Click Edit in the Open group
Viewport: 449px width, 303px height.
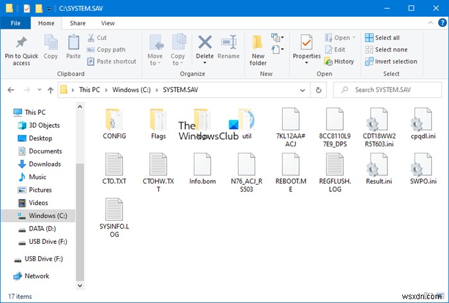[335, 49]
